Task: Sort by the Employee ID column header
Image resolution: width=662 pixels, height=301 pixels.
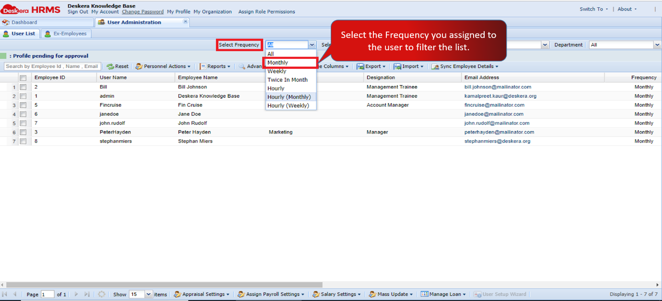Action: point(64,78)
